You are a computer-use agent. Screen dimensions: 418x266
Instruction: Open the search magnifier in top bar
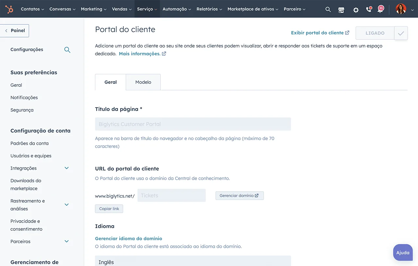point(328,9)
